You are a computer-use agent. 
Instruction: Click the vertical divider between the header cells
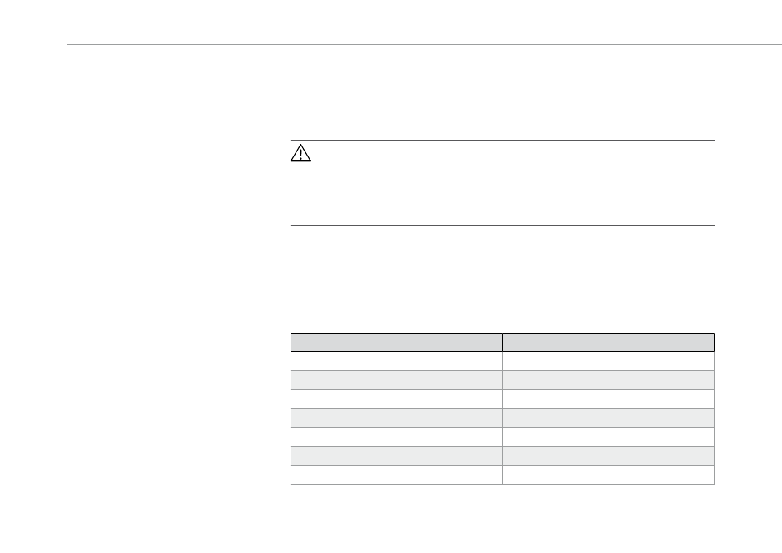point(502,342)
